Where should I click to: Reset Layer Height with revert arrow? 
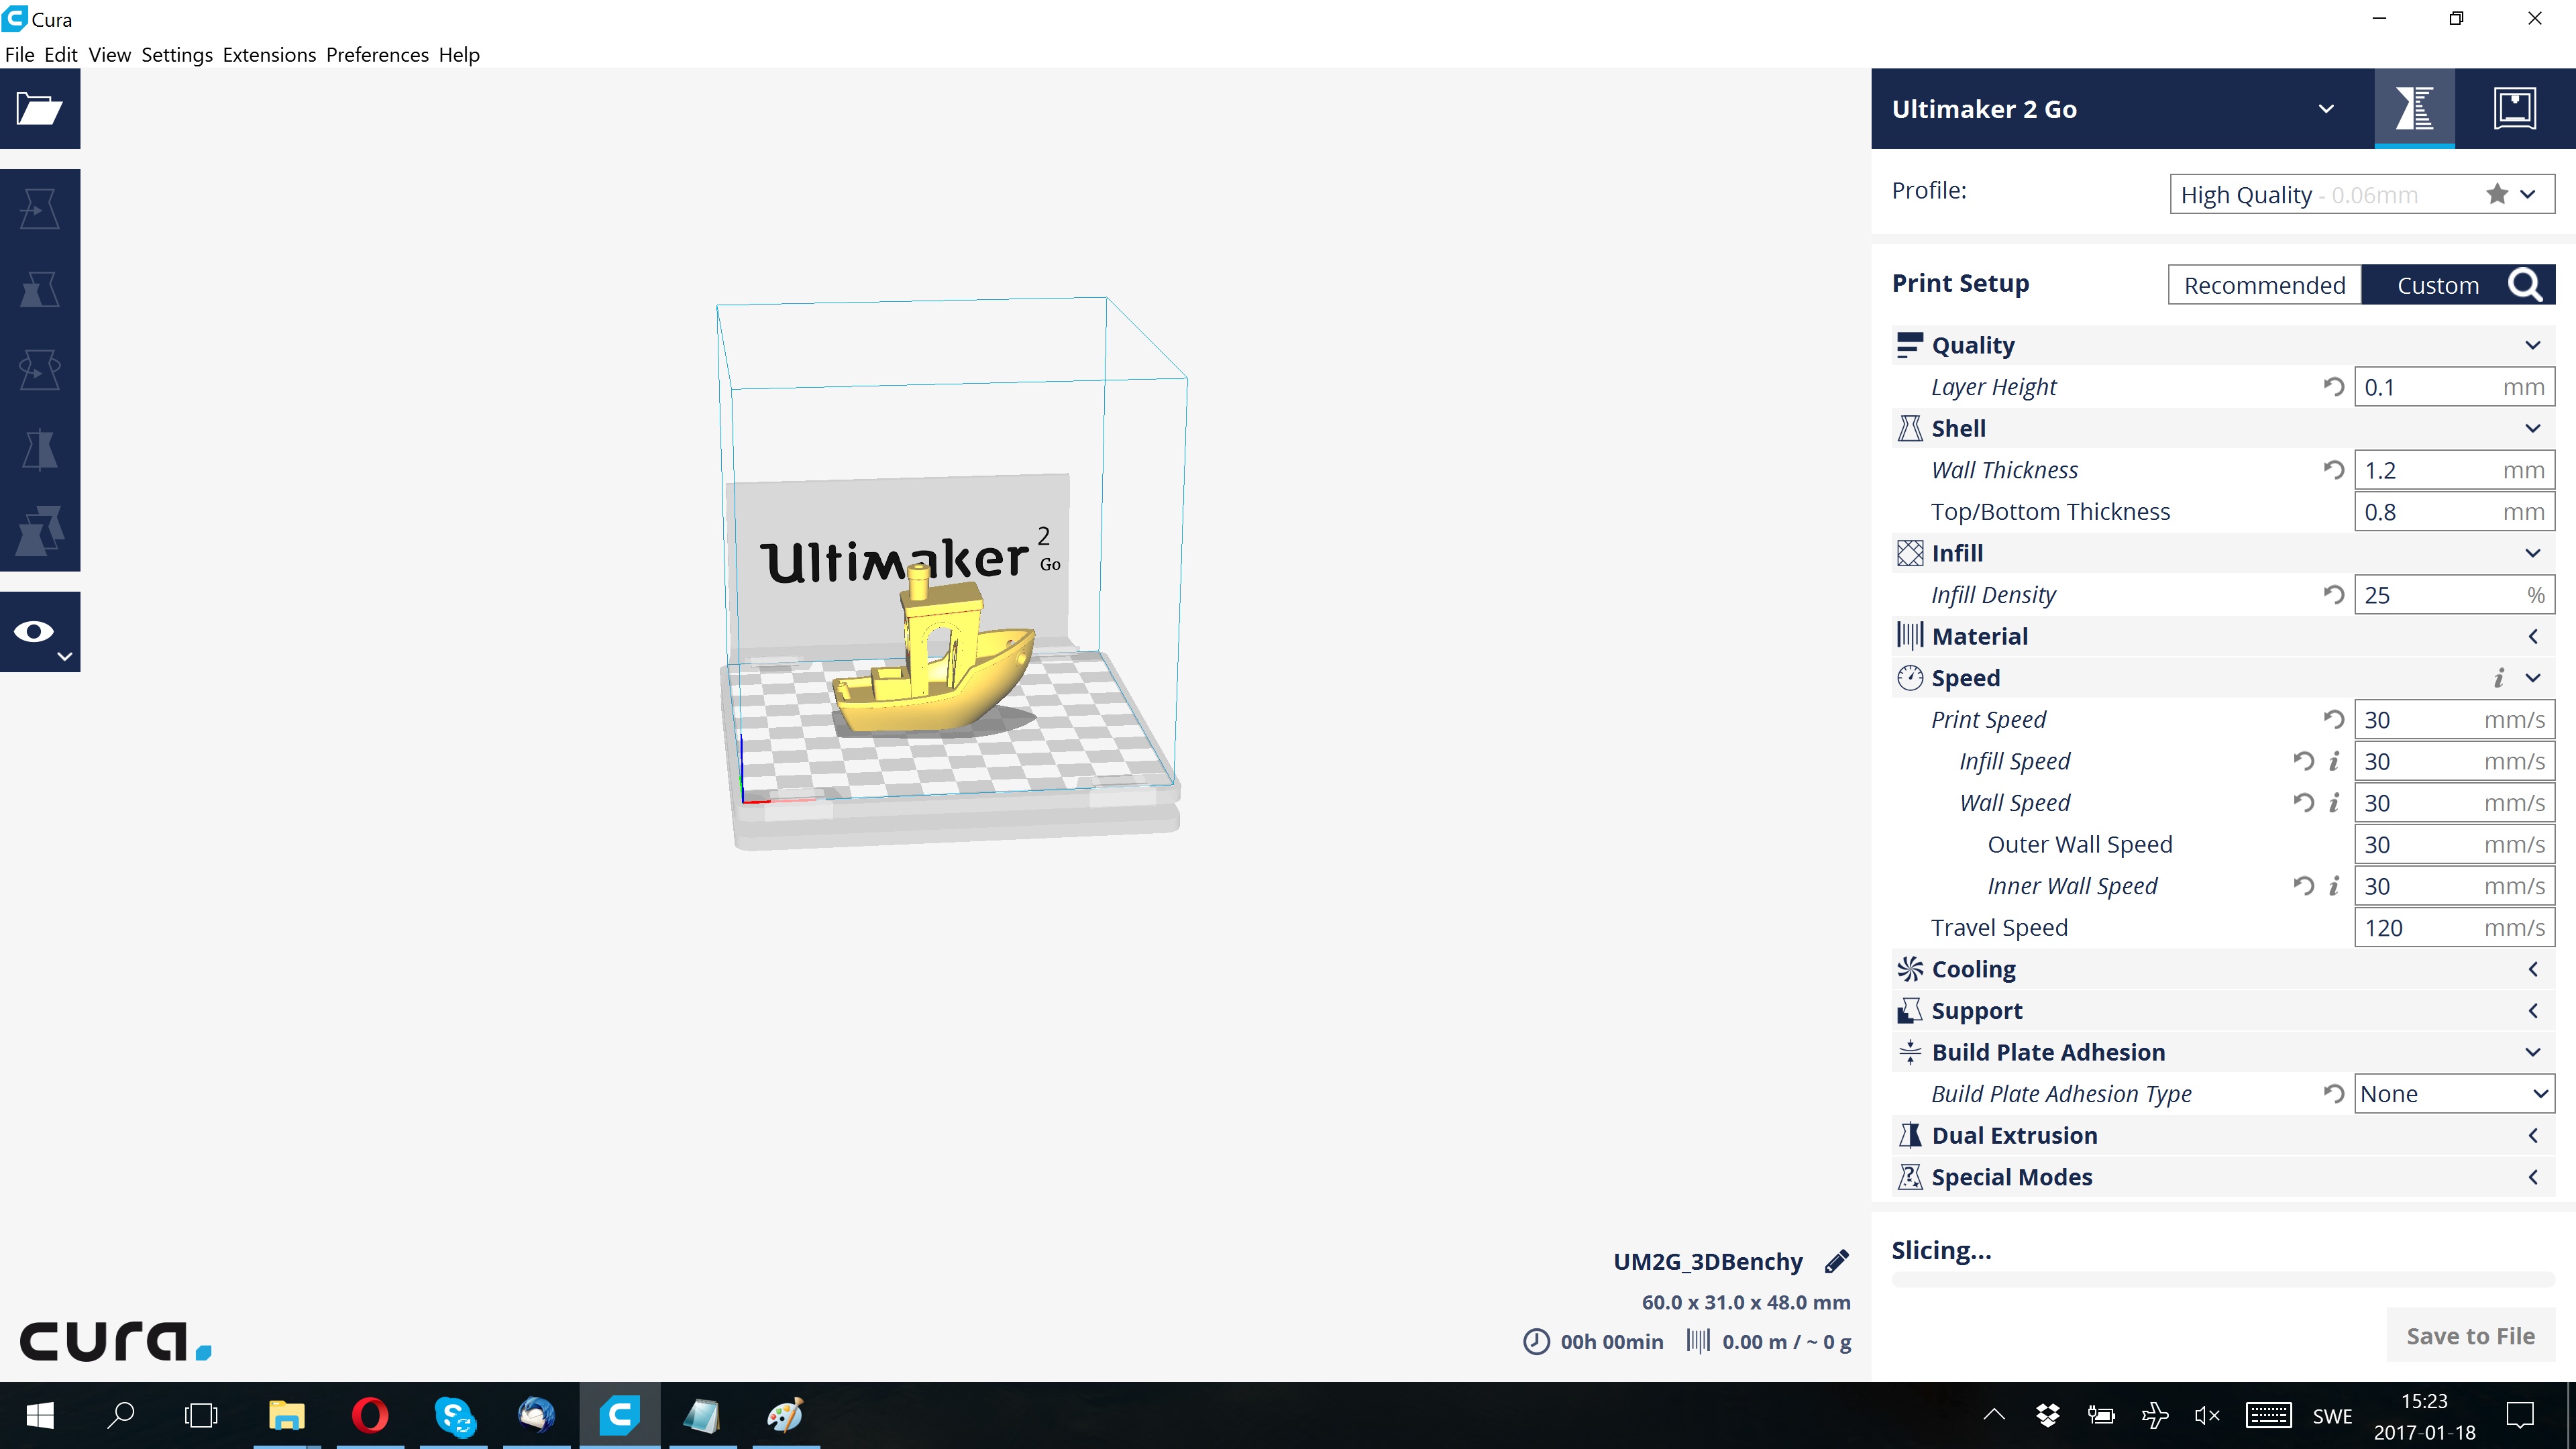[2333, 387]
